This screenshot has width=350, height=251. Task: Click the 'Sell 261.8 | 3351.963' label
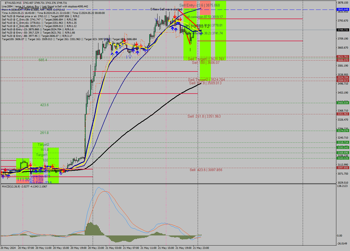coord(204,116)
